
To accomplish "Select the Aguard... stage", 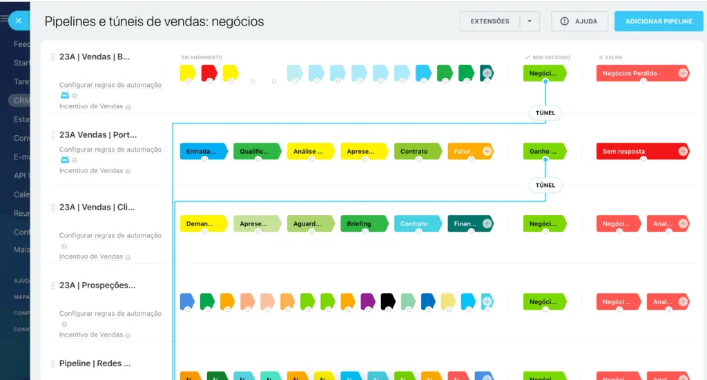I will click(311, 223).
